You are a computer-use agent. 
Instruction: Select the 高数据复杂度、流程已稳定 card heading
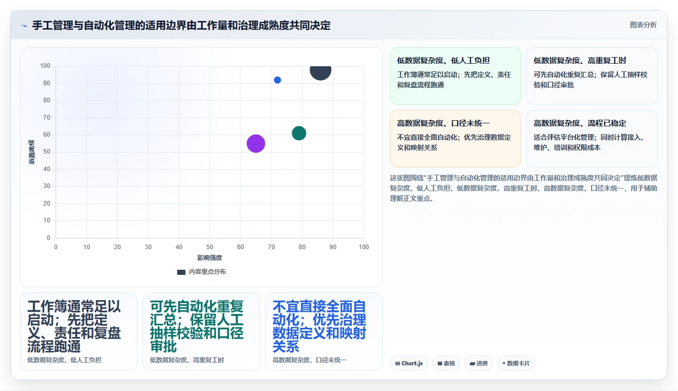pos(580,123)
